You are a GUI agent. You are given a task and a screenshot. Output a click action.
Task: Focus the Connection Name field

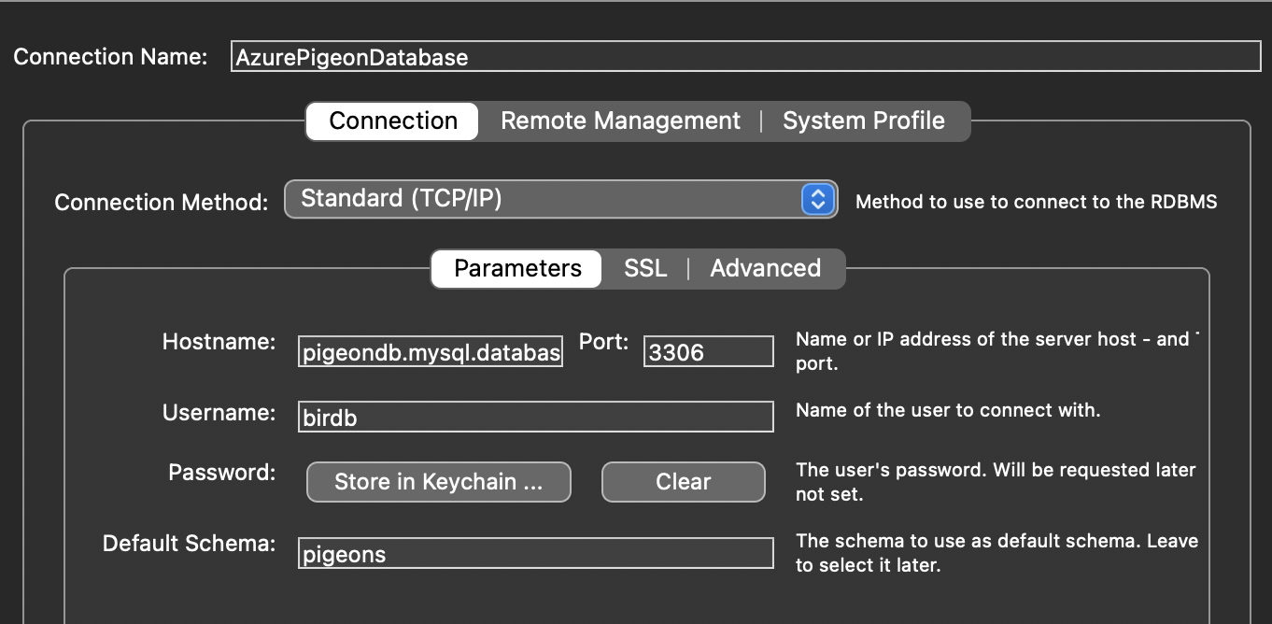coord(746,57)
